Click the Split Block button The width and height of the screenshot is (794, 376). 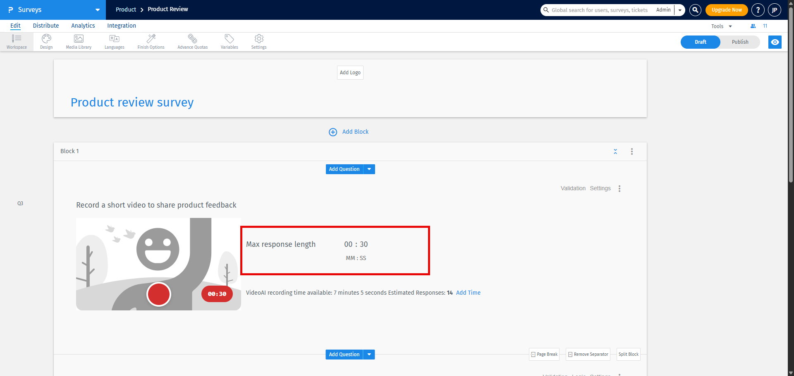(629, 355)
